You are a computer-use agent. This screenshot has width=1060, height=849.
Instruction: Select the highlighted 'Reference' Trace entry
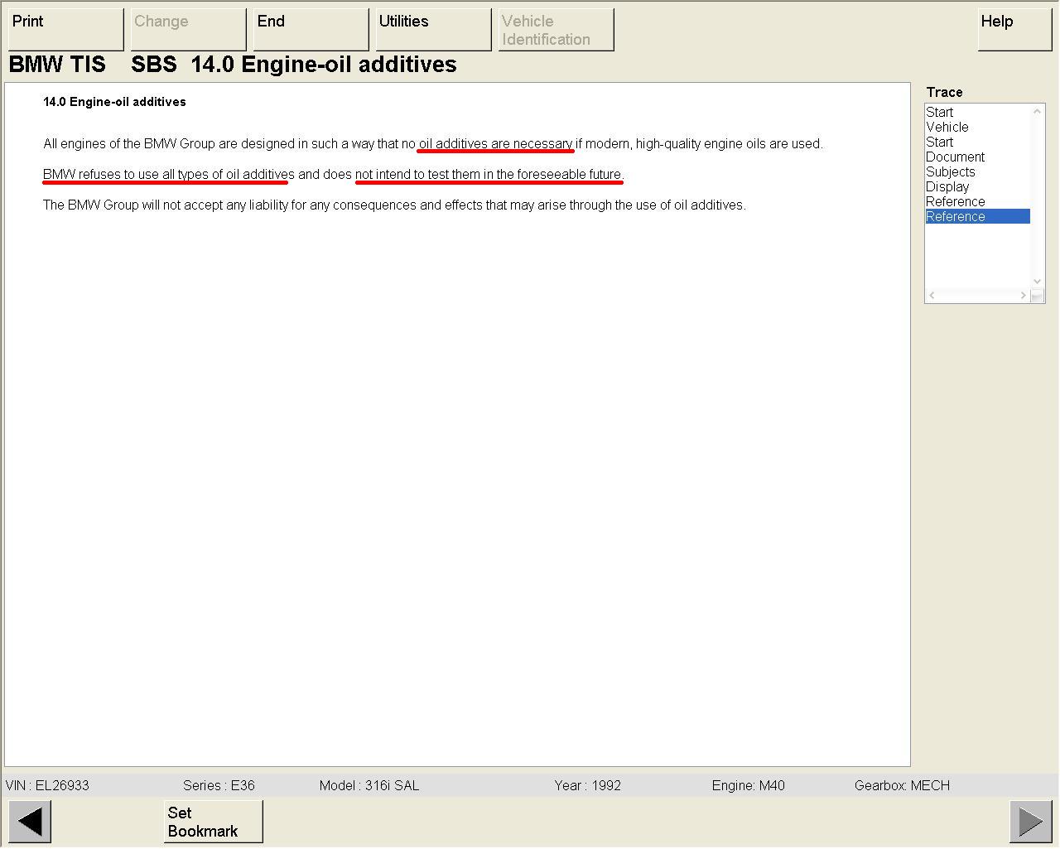point(977,216)
